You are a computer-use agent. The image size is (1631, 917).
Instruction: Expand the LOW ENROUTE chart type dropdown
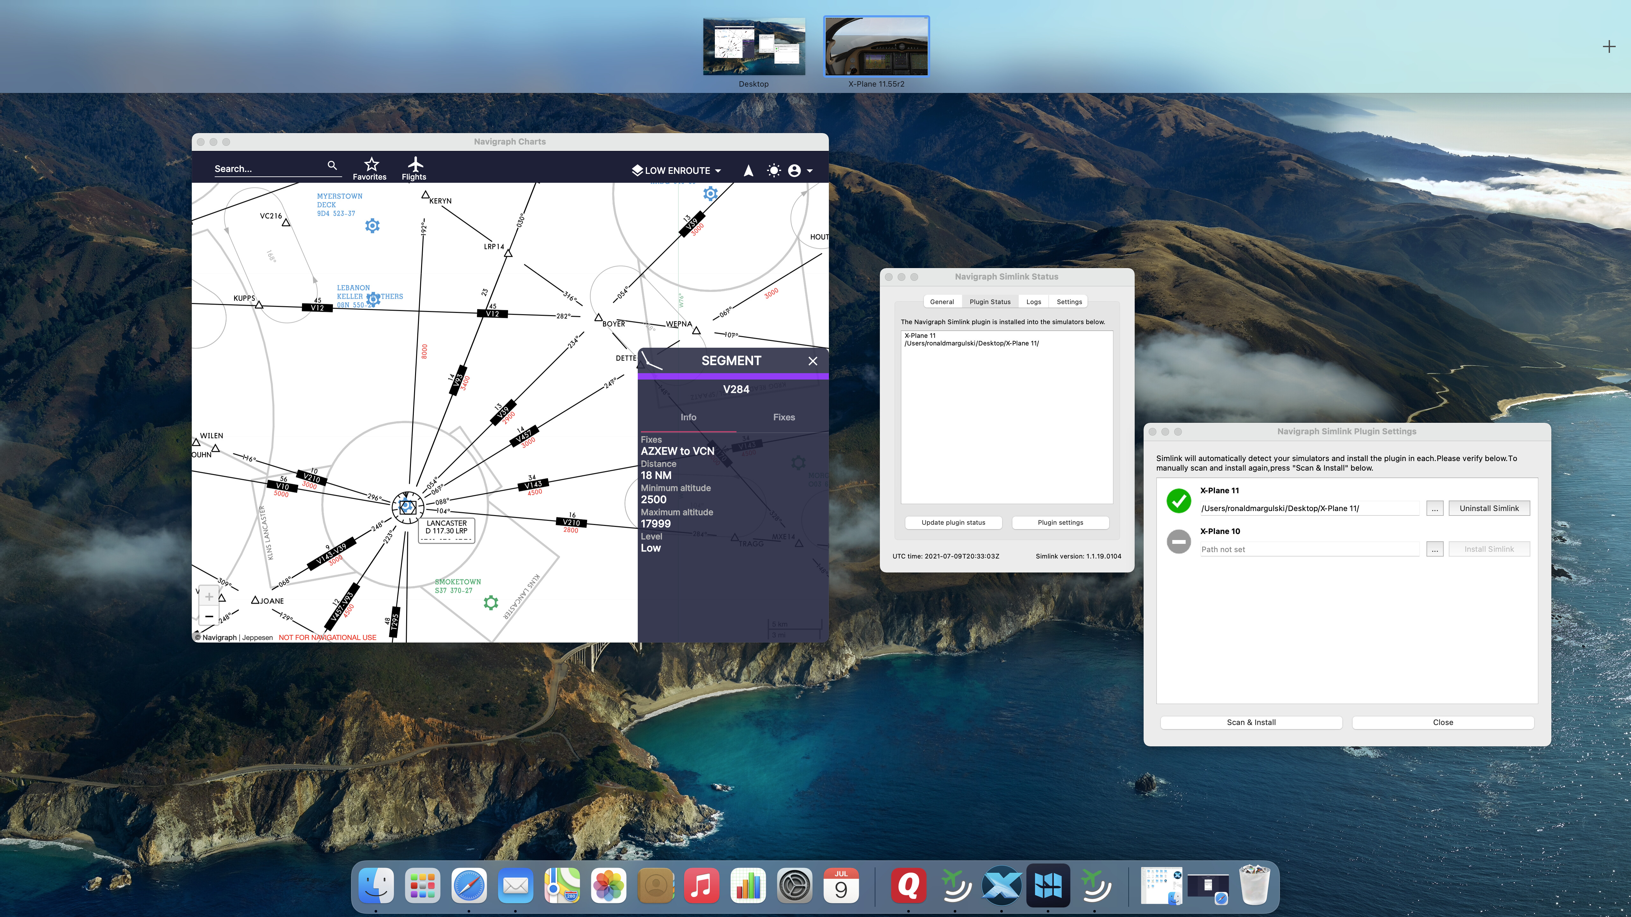coord(676,171)
